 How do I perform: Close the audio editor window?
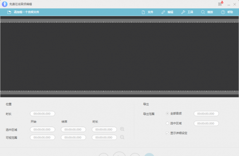point(235,4)
